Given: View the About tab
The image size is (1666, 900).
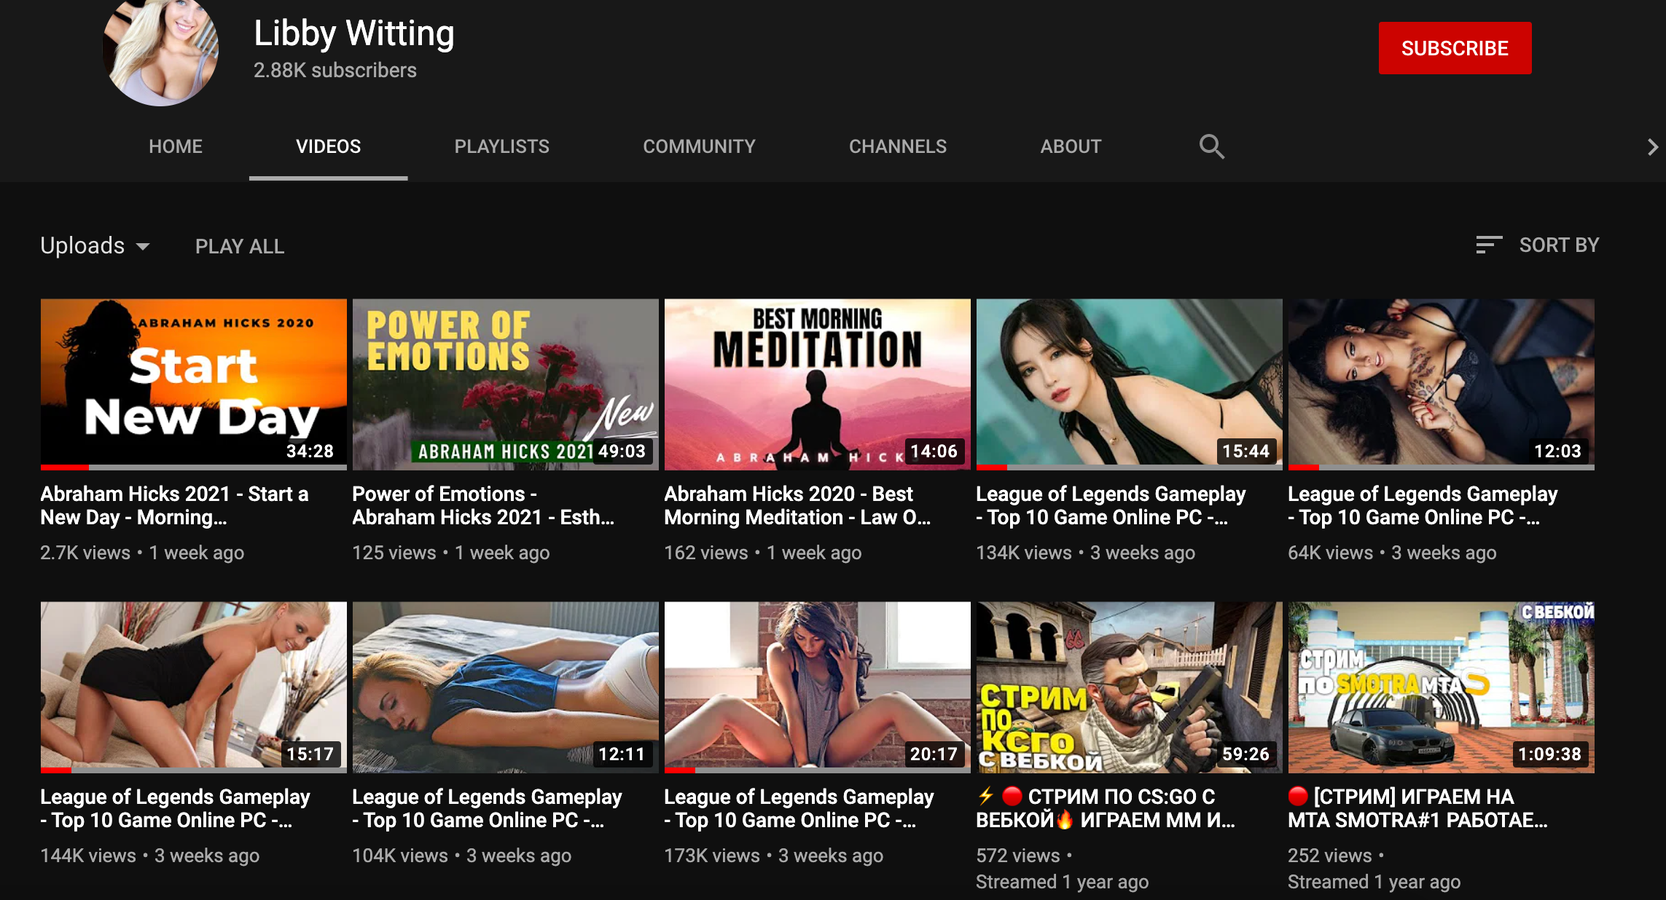Looking at the screenshot, I should (x=1071, y=146).
